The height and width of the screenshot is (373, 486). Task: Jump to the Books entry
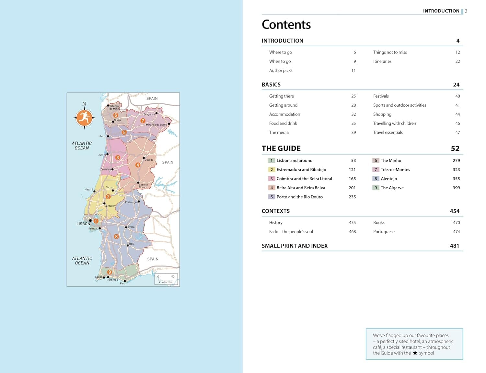click(379, 223)
